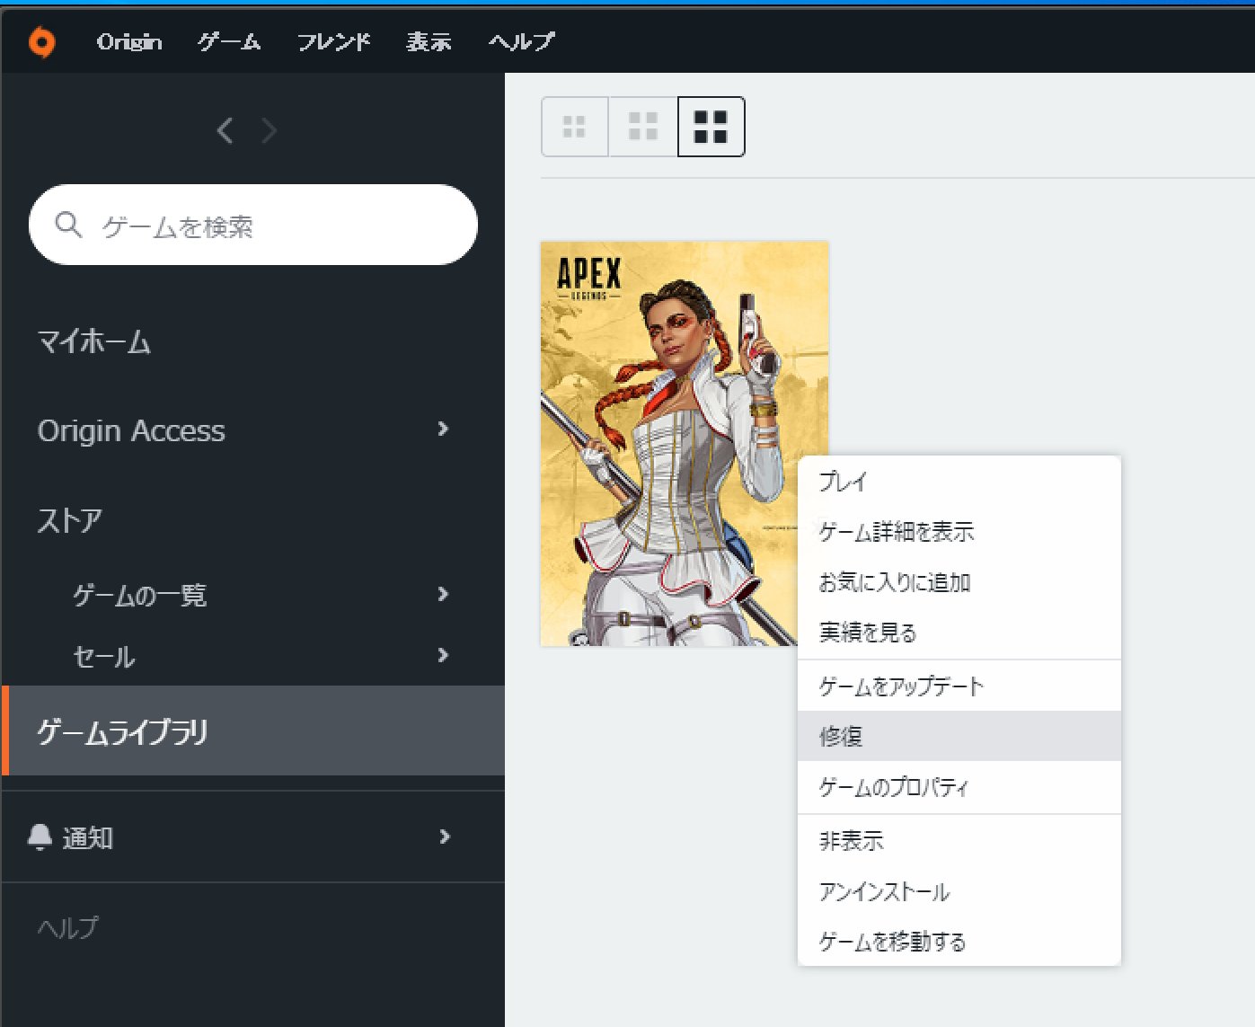This screenshot has height=1027, width=1255.
Task: Select プレイ from the context menu
Action: 959,482
